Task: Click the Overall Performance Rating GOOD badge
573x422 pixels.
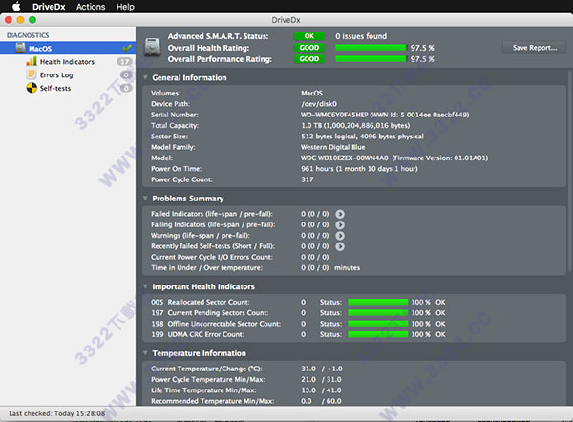Action: click(309, 59)
